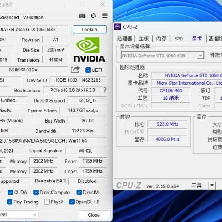The width and height of the screenshot is (222, 222).
Task: Click the CPU-Z name field GTX 1060
Action: [x=186, y=75]
